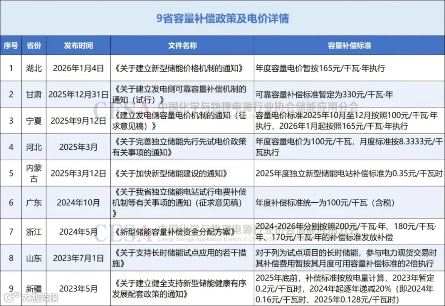Click the 浙江 province cell
445x306 pixels.
point(34,232)
